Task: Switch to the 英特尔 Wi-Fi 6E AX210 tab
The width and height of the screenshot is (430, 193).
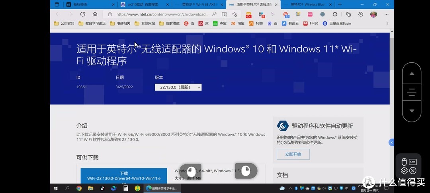Action: 199,4
